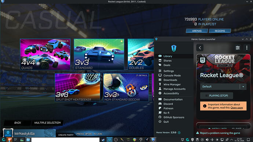
Task: Click the Heroic shield logo in sidebar
Action: tap(174, 48)
